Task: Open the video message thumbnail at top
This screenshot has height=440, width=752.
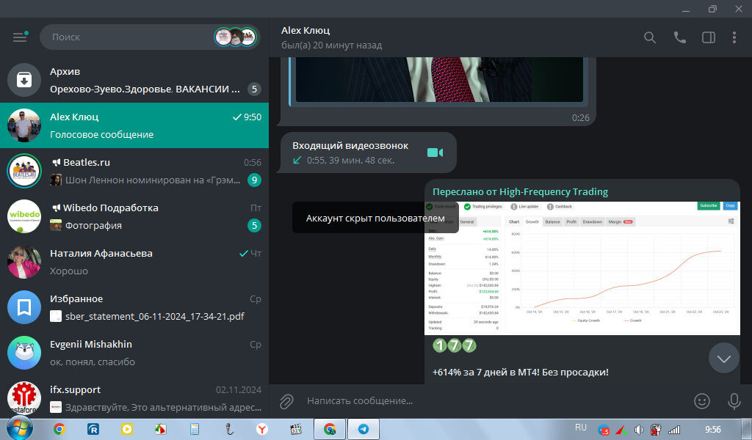Action: pyautogui.click(x=439, y=79)
